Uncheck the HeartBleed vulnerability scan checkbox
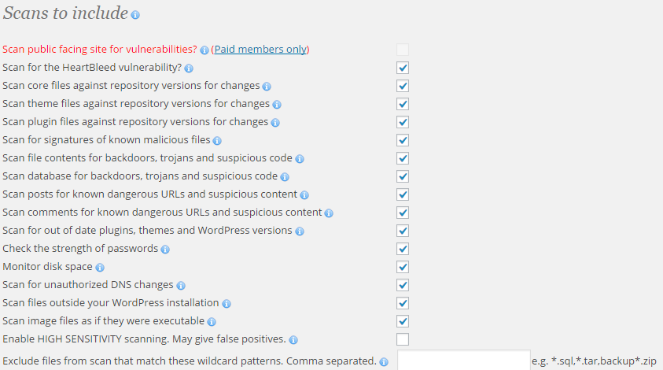 coord(403,68)
